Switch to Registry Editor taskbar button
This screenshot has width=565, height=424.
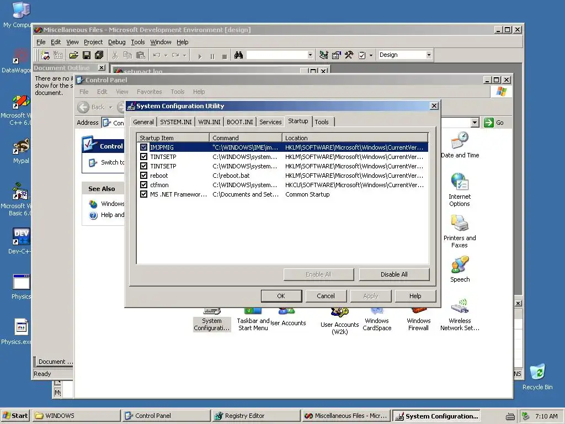pos(256,416)
